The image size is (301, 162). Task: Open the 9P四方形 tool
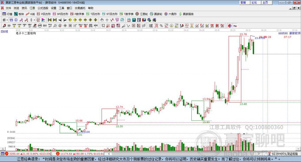pos(61,14)
